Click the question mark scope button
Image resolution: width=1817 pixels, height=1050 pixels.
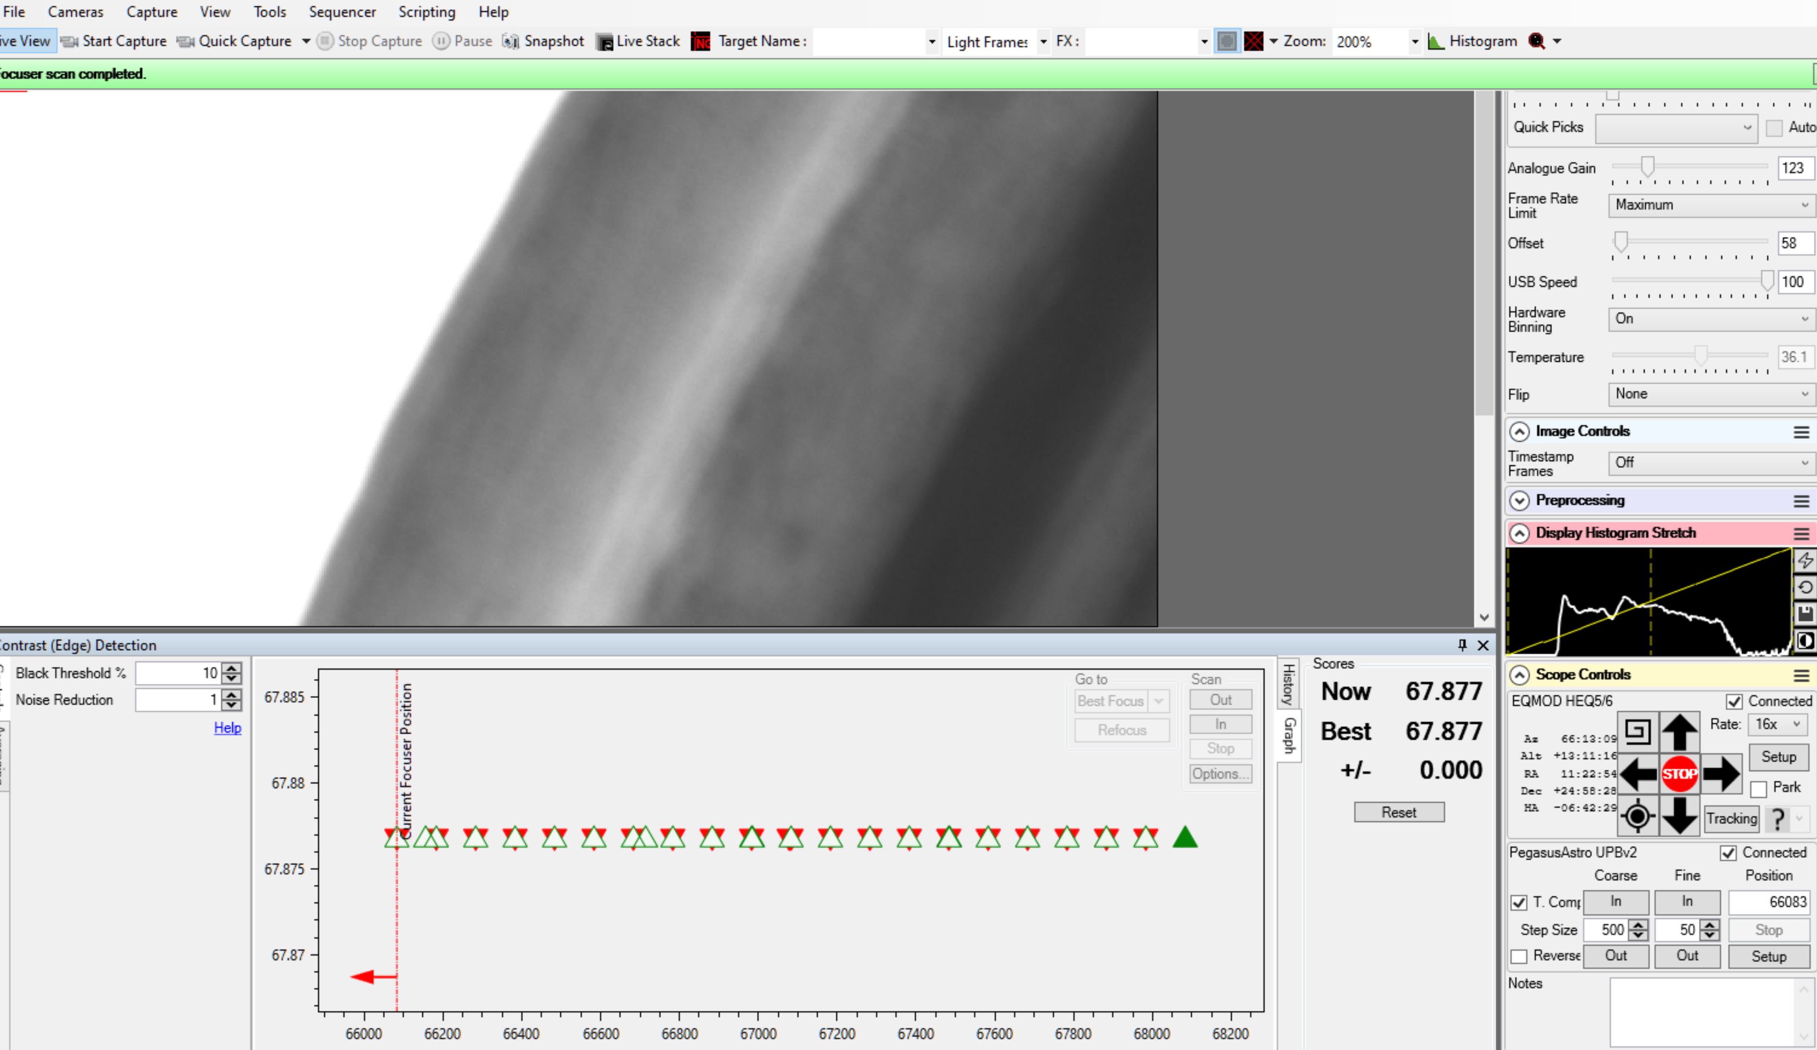click(1778, 818)
